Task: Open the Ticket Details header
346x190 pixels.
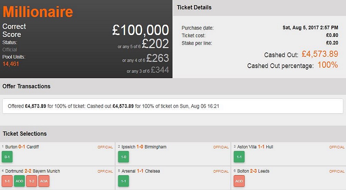Action: pyautogui.click(x=194, y=7)
